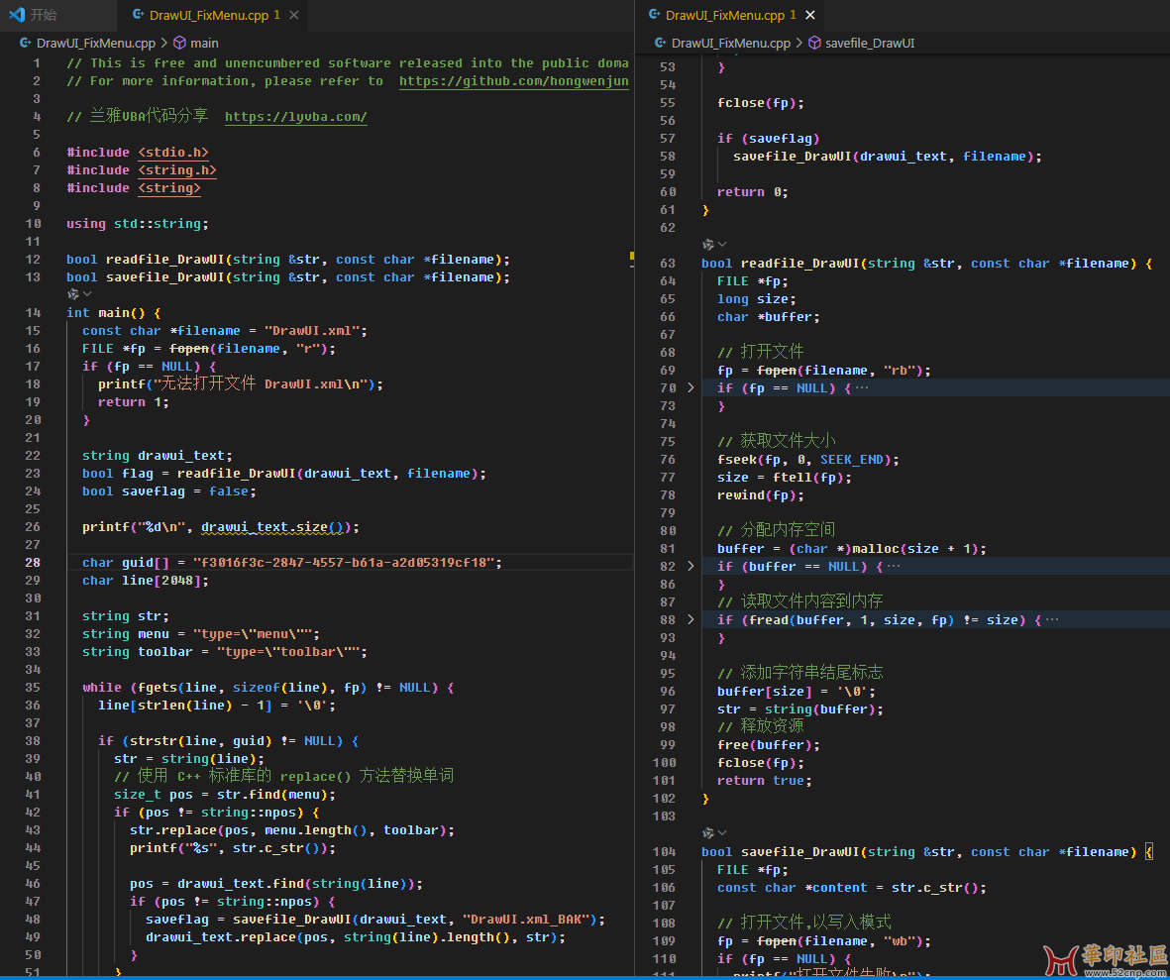Click C++ file icon on left DrawUI_FixMenu.cpp tab
This screenshot has height=980, width=1170.
[x=138, y=14]
